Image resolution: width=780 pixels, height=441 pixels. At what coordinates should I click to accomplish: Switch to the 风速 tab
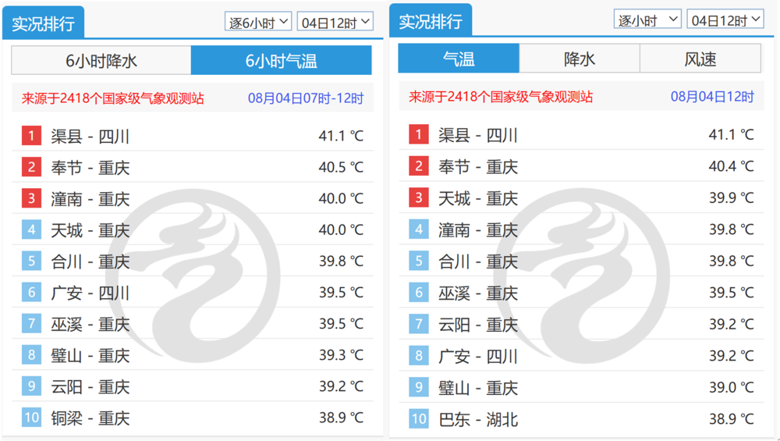coord(700,59)
